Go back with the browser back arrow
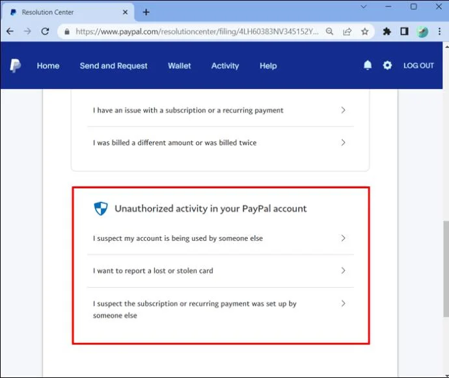Viewport: 449px width, 378px height. pyautogui.click(x=10, y=31)
